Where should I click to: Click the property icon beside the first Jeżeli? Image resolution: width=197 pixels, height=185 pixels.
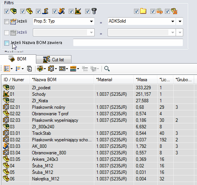point(13,21)
